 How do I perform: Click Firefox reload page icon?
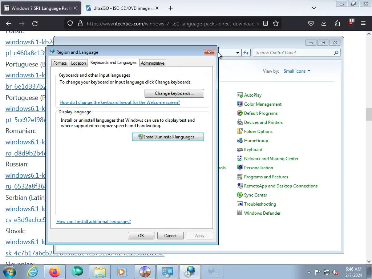35,24
